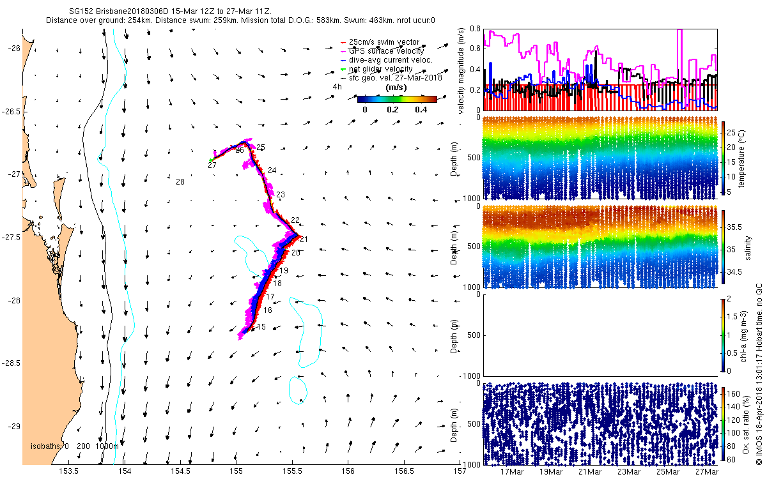767x479 pixels.
Task: Select the day 23 track marker
Action: tap(281, 195)
